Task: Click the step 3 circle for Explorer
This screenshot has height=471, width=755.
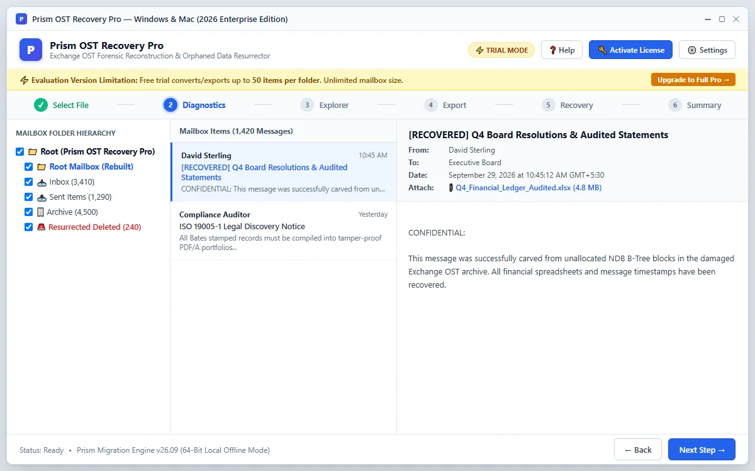Action: [x=307, y=105]
